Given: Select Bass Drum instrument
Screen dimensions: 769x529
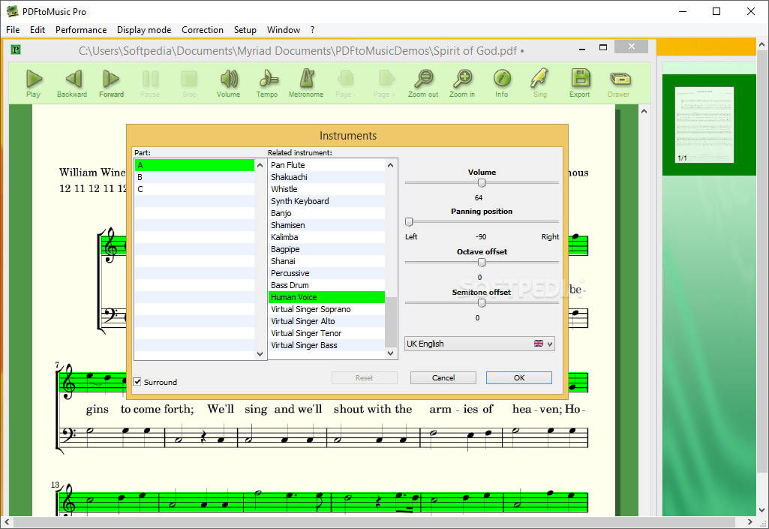Looking at the screenshot, I should click(x=326, y=286).
